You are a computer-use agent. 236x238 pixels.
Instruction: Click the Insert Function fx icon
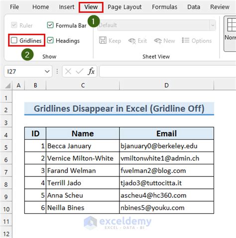click(91, 72)
